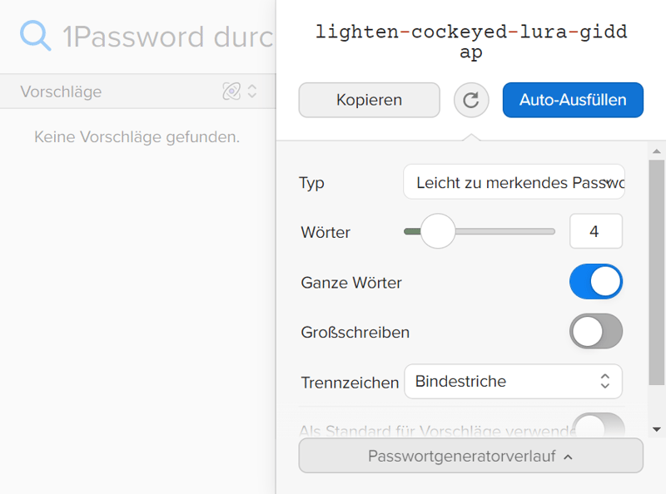This screenshot has width=666, height=494.
Task: Click the options panel scrollbar thumb
Action: coord(656,266)
